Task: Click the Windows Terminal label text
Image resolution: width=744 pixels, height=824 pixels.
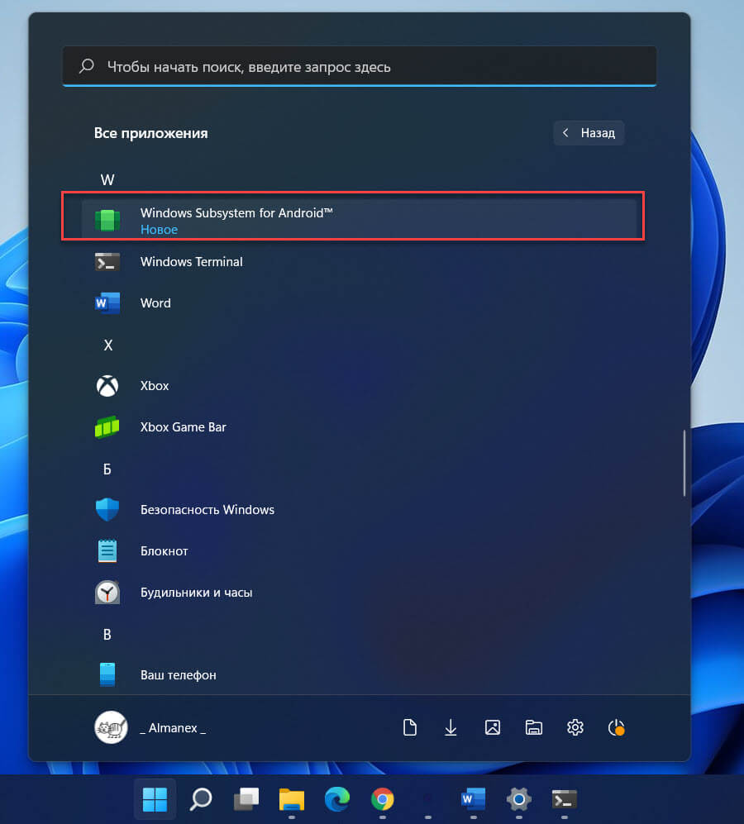Action: pos(192,262)
